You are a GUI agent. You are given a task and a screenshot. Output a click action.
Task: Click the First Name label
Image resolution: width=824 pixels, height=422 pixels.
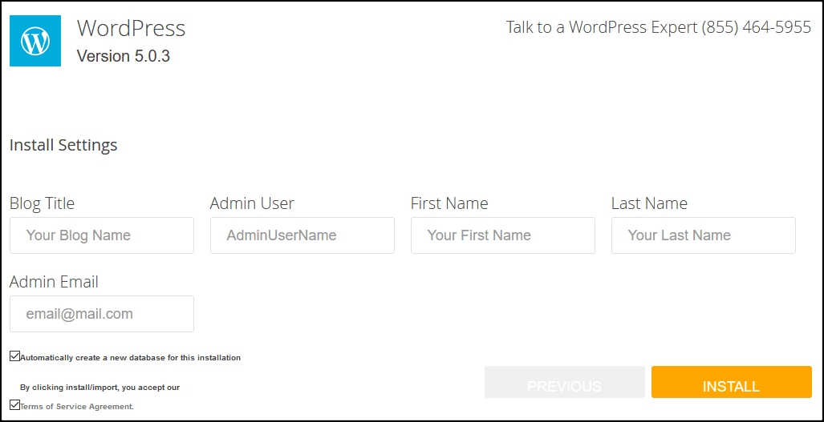click(x=449, y=203)
